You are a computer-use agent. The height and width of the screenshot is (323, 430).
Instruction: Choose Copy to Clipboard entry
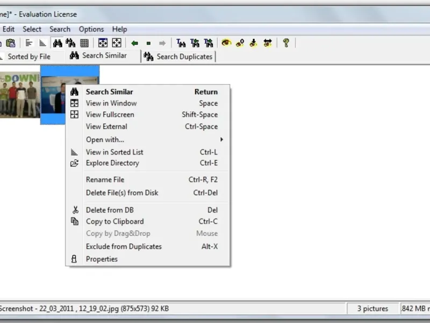(x=148, y=221)
